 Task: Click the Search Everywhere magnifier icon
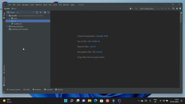[173, 9]
